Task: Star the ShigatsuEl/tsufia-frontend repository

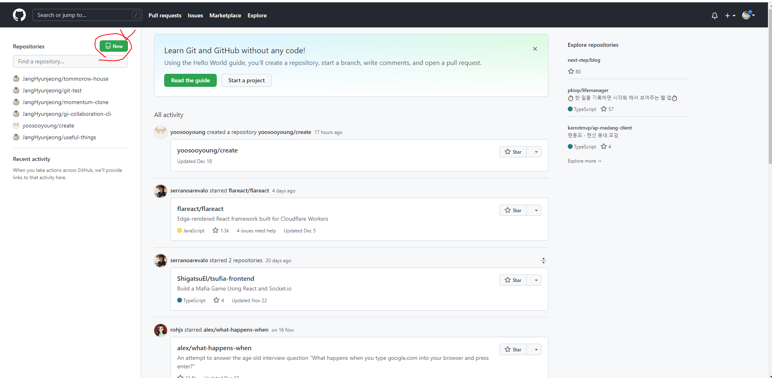Action: [513, 280]
